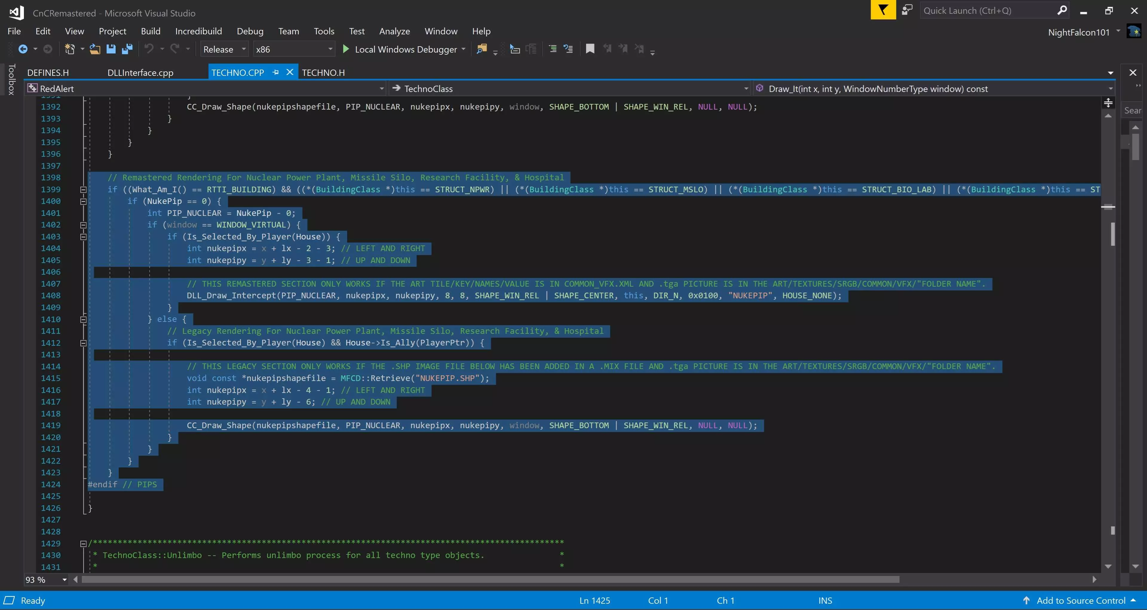Open the 93 % zoom level dropdown
This screenshot has height=610, width=1147.
coord(65,580)
